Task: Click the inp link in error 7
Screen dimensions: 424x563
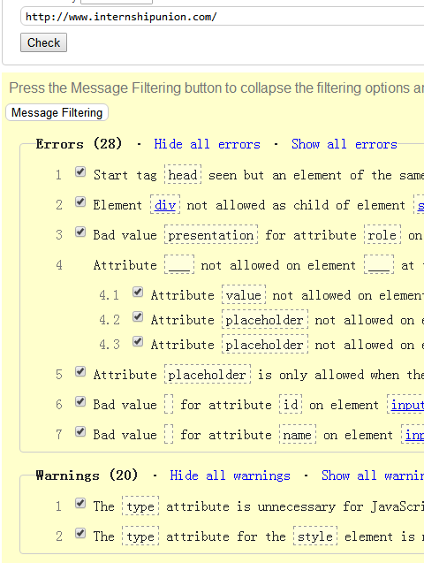Action: click(414, 435)
